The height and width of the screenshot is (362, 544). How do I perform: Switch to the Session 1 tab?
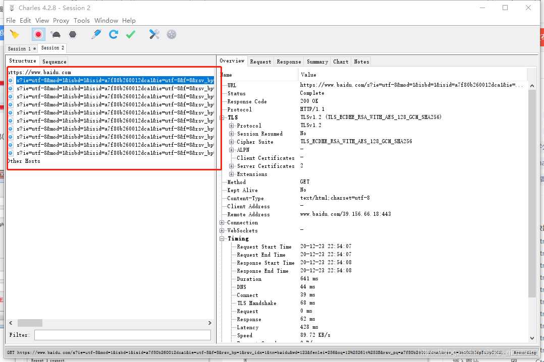coord(22,48)
